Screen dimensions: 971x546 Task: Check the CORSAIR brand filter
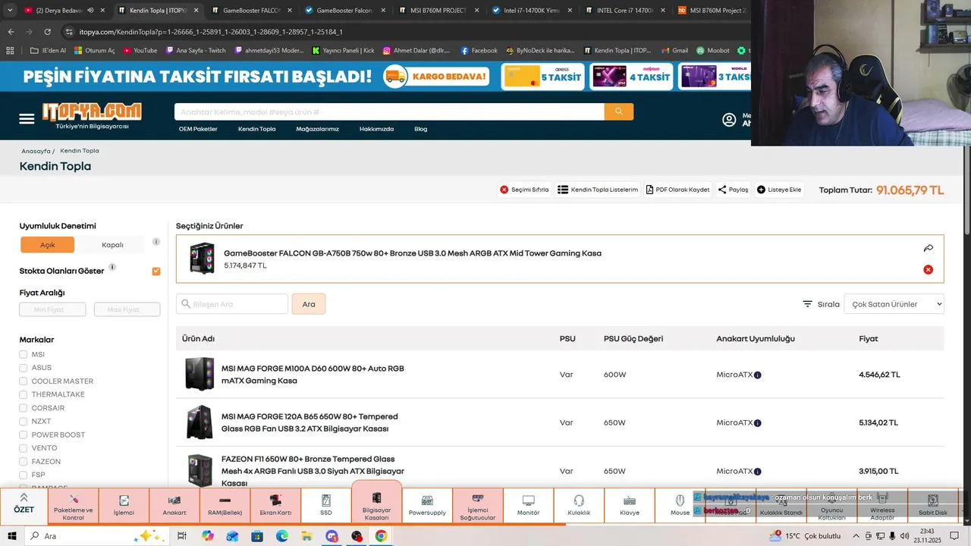(24, 408)
